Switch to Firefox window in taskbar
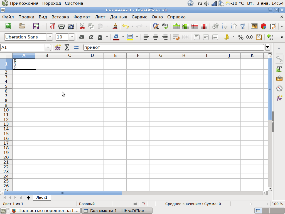Viewport: 285px width, 214px height. (45, 211)
